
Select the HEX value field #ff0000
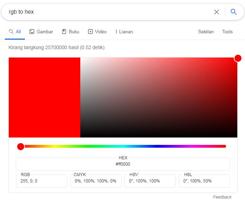point(123,164)
